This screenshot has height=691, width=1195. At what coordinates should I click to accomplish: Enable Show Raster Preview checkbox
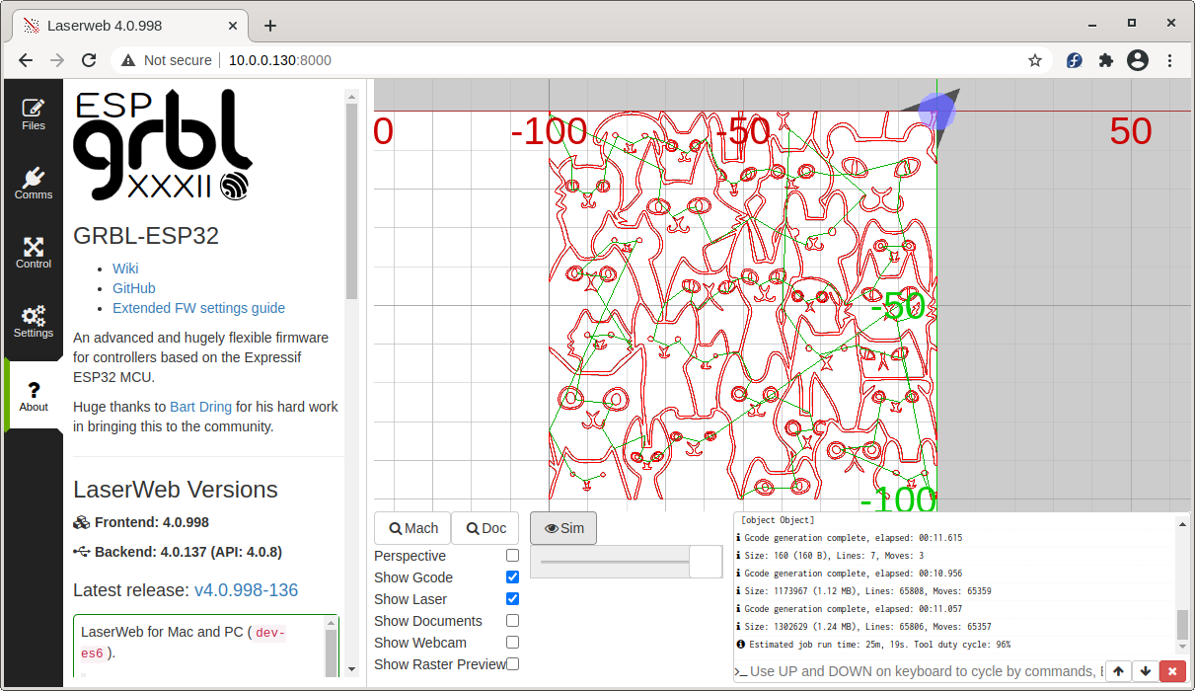512,664
